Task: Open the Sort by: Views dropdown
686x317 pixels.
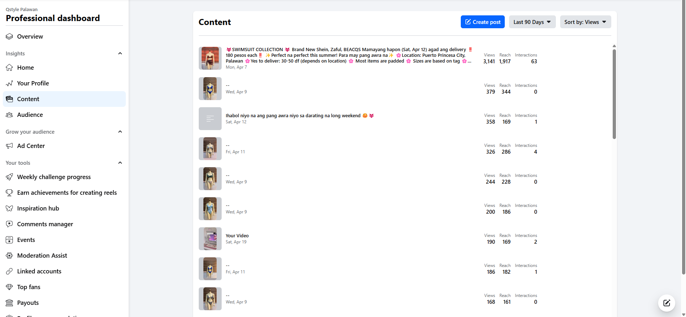Action: (x=586, y=22)
